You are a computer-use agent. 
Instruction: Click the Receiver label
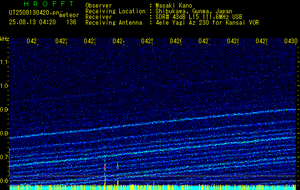99,17
